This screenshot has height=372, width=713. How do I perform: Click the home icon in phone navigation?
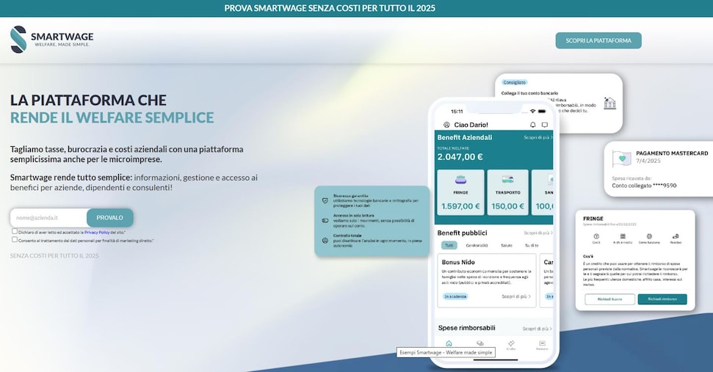coord(449,343)
